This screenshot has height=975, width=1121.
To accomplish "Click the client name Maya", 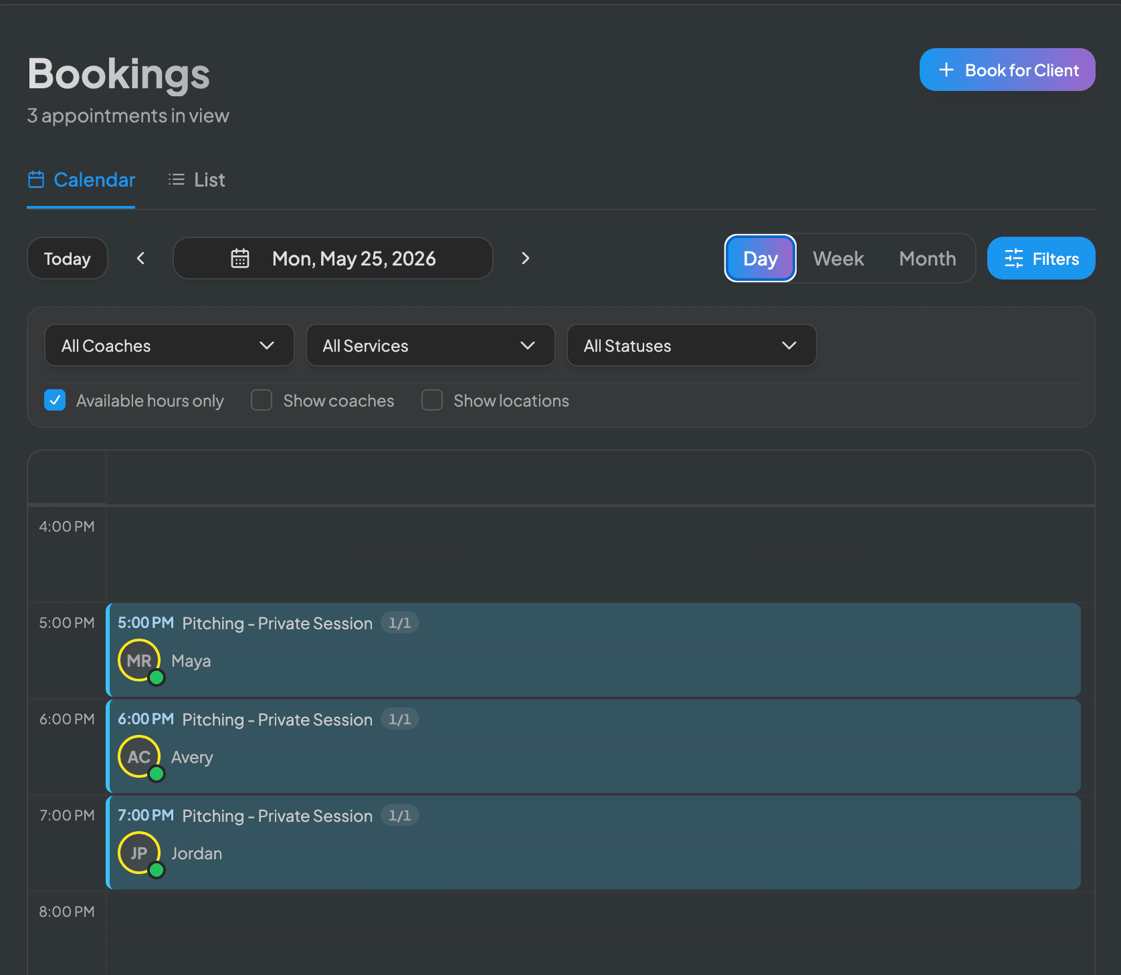I will tap(191, 661).
